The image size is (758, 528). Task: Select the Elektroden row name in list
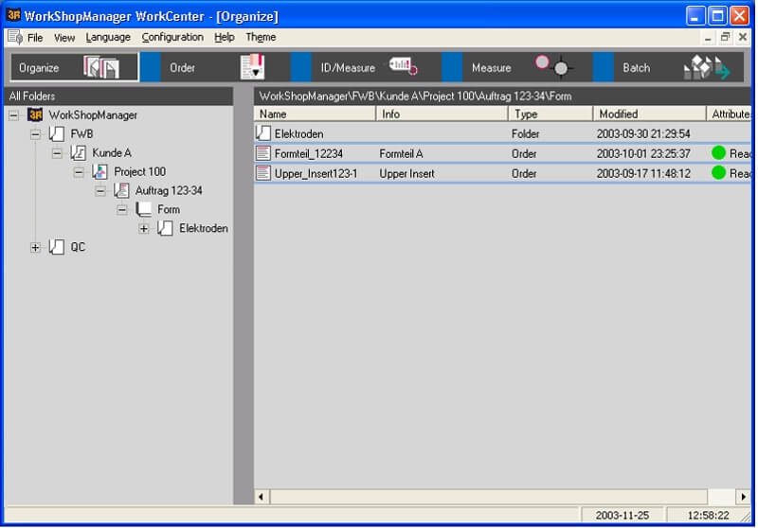[x=298, y=134]
